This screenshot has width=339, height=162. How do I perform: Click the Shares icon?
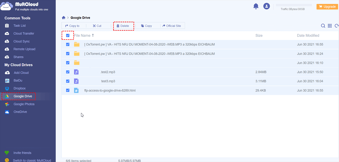7,57
